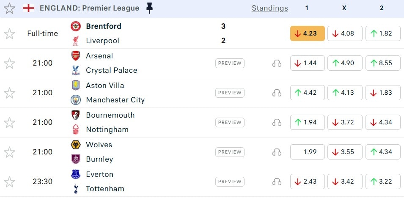Pick the 3.42 draw odds for Everton match

(345, 181)
